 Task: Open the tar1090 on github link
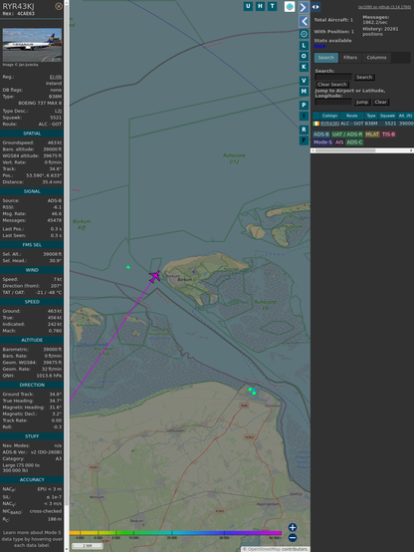tap(384, 7)
